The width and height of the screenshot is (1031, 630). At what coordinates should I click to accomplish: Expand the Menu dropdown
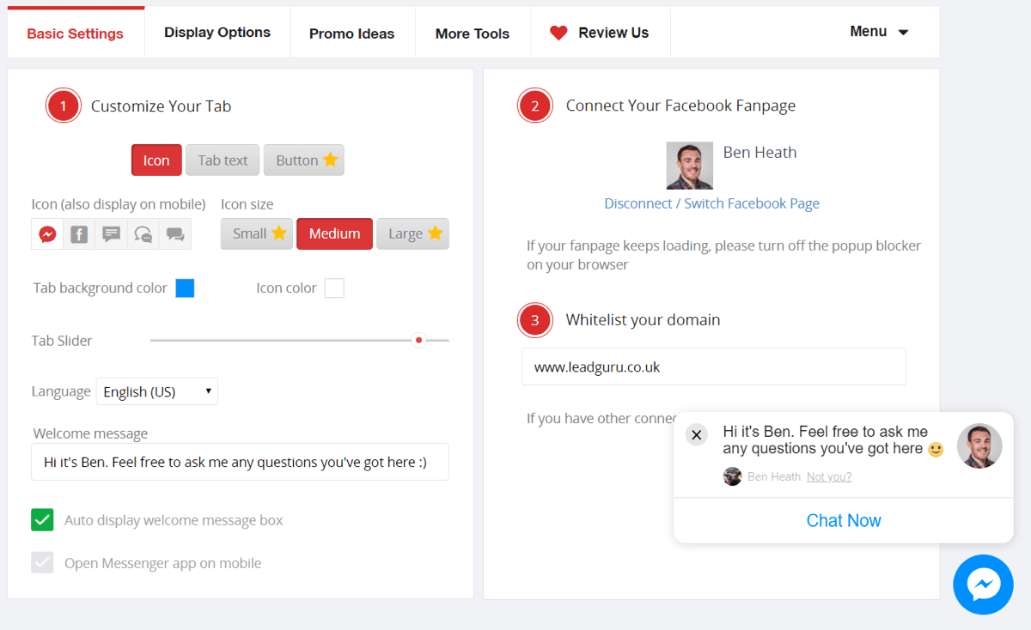878,31
